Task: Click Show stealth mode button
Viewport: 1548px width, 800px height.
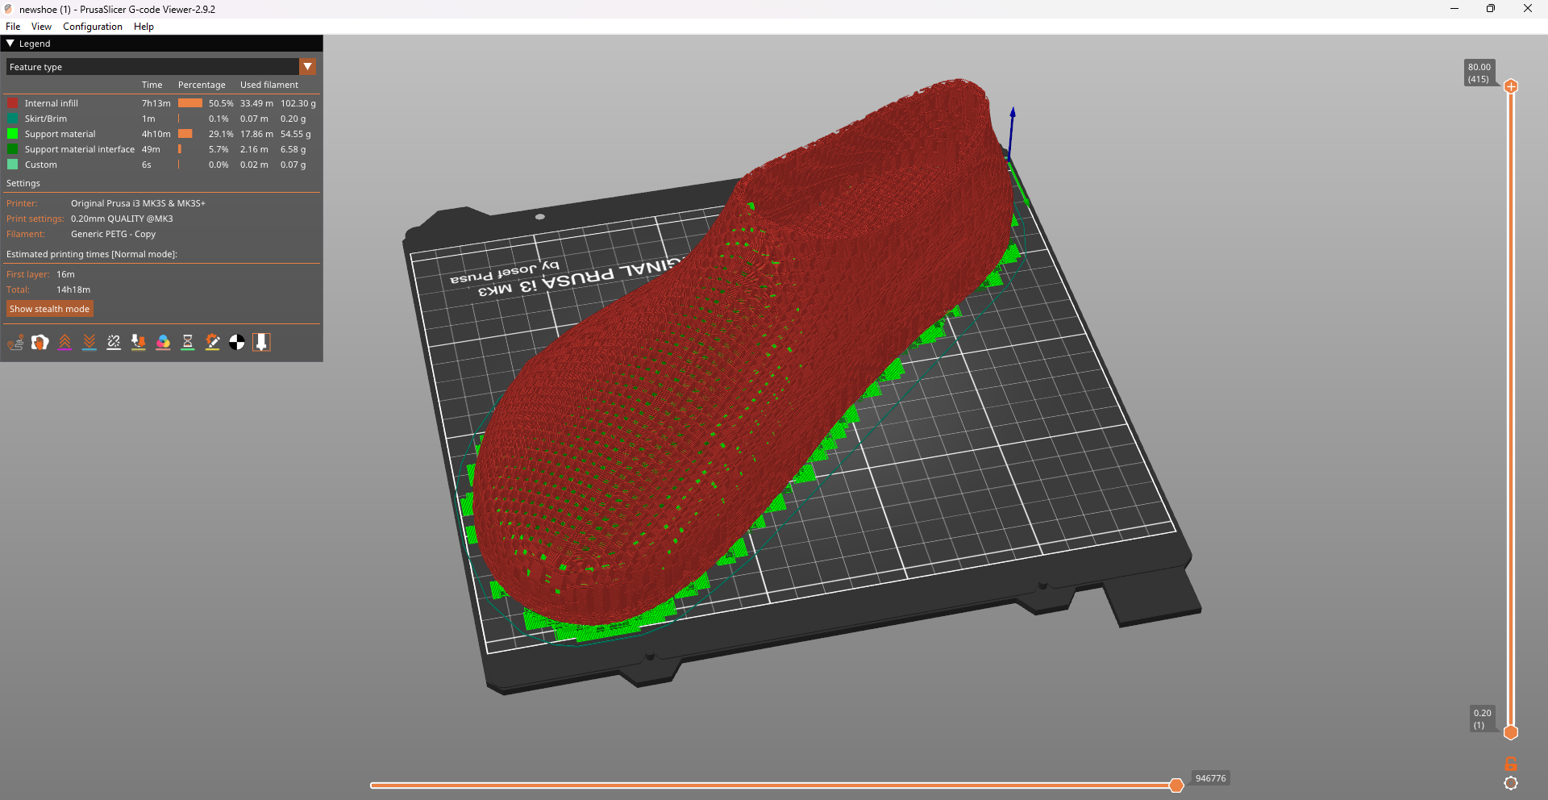Action: [50, 309]
